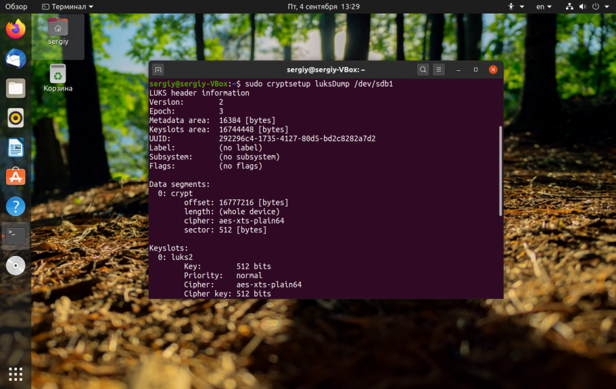Expand the system menu arrow
The height and width of the screenshot is (389, 616).
tap(607, 7)
